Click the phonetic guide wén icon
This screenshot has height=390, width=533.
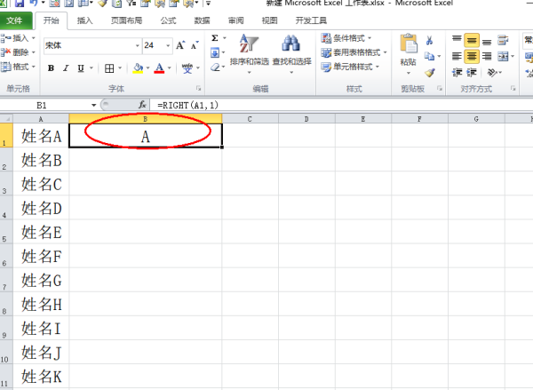pyautogui.click(x=187, y=68)
